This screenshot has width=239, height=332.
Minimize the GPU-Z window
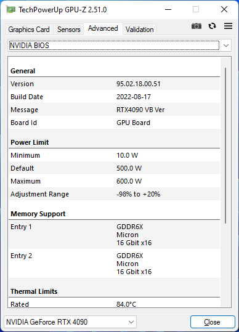tap(168, 9)
